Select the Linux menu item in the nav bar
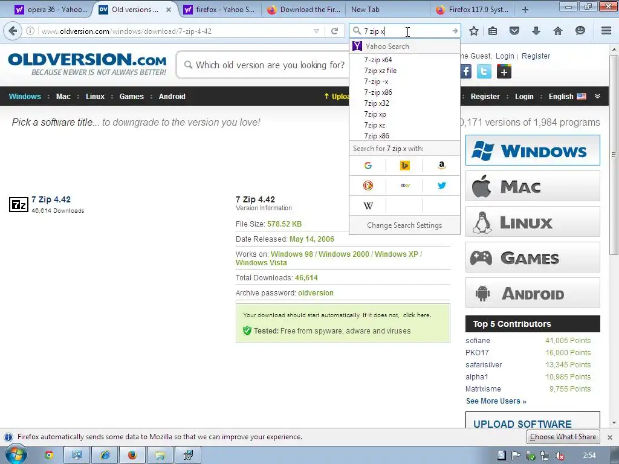This screenshot has height=464, width=619. point(95,96)
